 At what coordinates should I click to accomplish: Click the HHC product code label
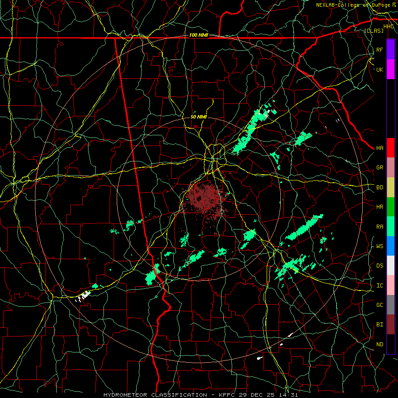tap(389, 27)
